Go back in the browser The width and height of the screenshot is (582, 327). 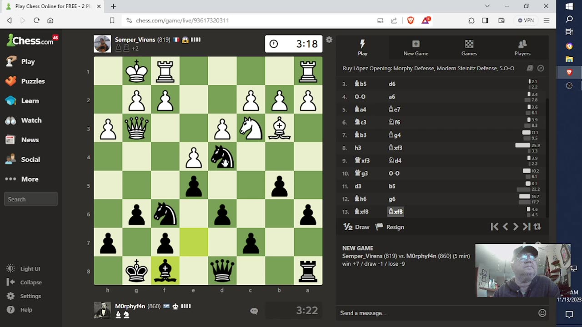coord(9,20)
